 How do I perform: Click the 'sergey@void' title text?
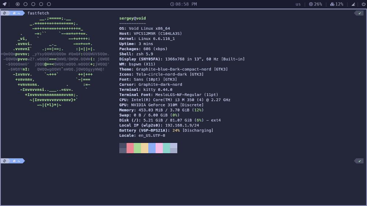132,18
